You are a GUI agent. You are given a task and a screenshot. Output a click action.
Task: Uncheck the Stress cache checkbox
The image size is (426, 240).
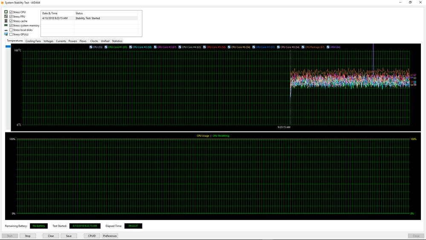(11, 21)
